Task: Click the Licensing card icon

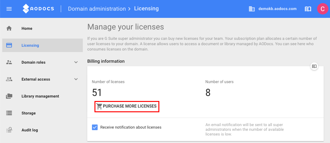Action: (9, 45)
